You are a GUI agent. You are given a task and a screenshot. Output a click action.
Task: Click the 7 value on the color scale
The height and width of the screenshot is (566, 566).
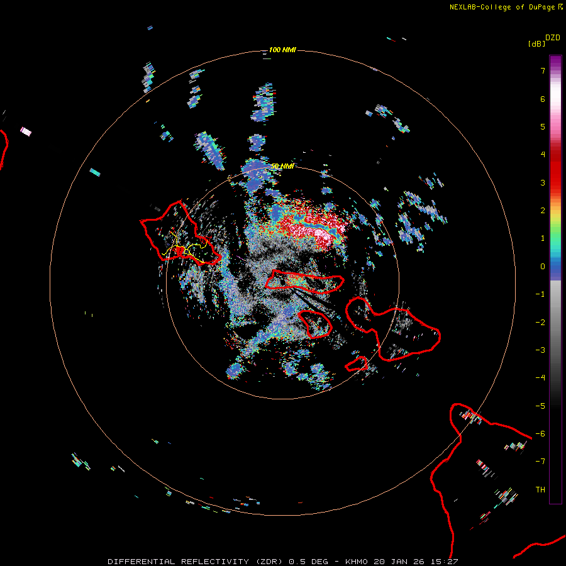point(543,70)
